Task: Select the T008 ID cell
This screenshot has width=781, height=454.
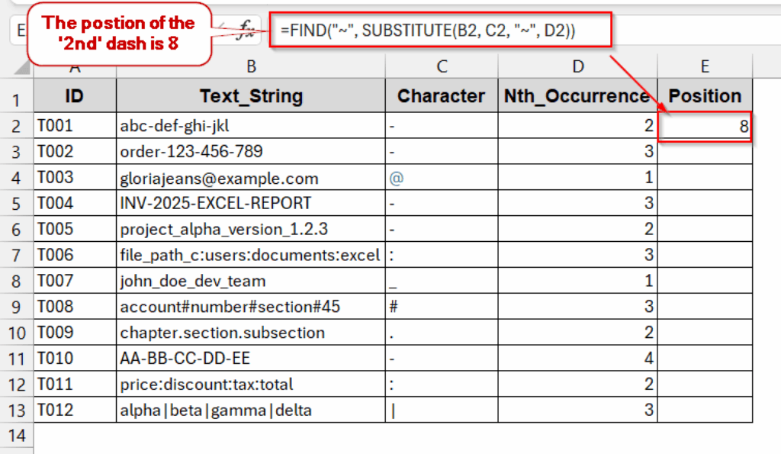Action: pyautogui.click(x=75, y=307)
